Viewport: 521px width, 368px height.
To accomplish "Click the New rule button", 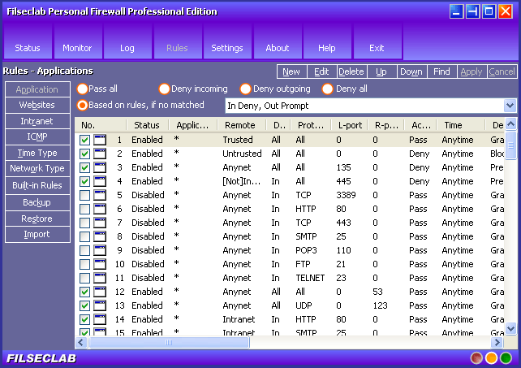I will point(291,72).
